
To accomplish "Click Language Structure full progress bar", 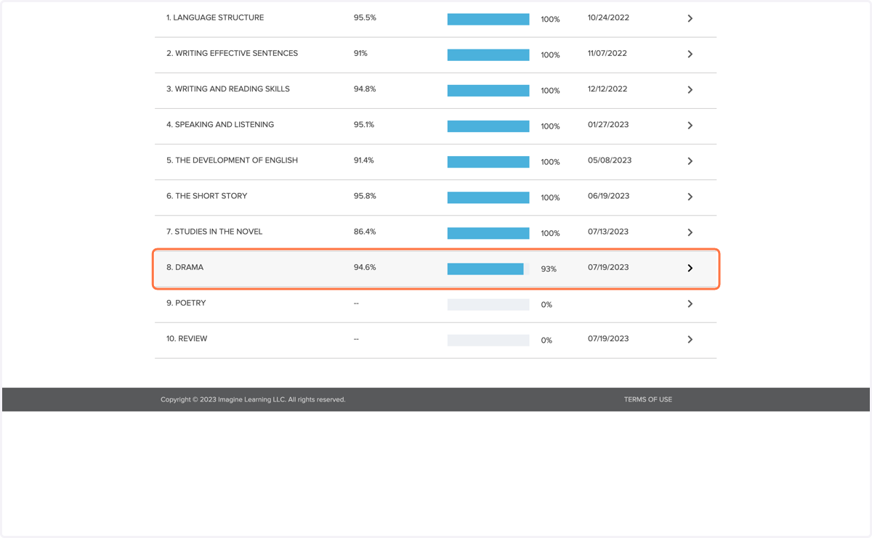I will click(488, 19).
